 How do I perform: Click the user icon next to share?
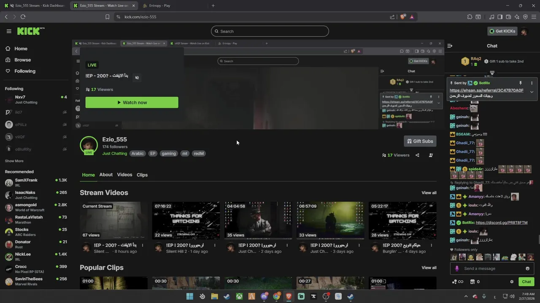pos(431,155)
